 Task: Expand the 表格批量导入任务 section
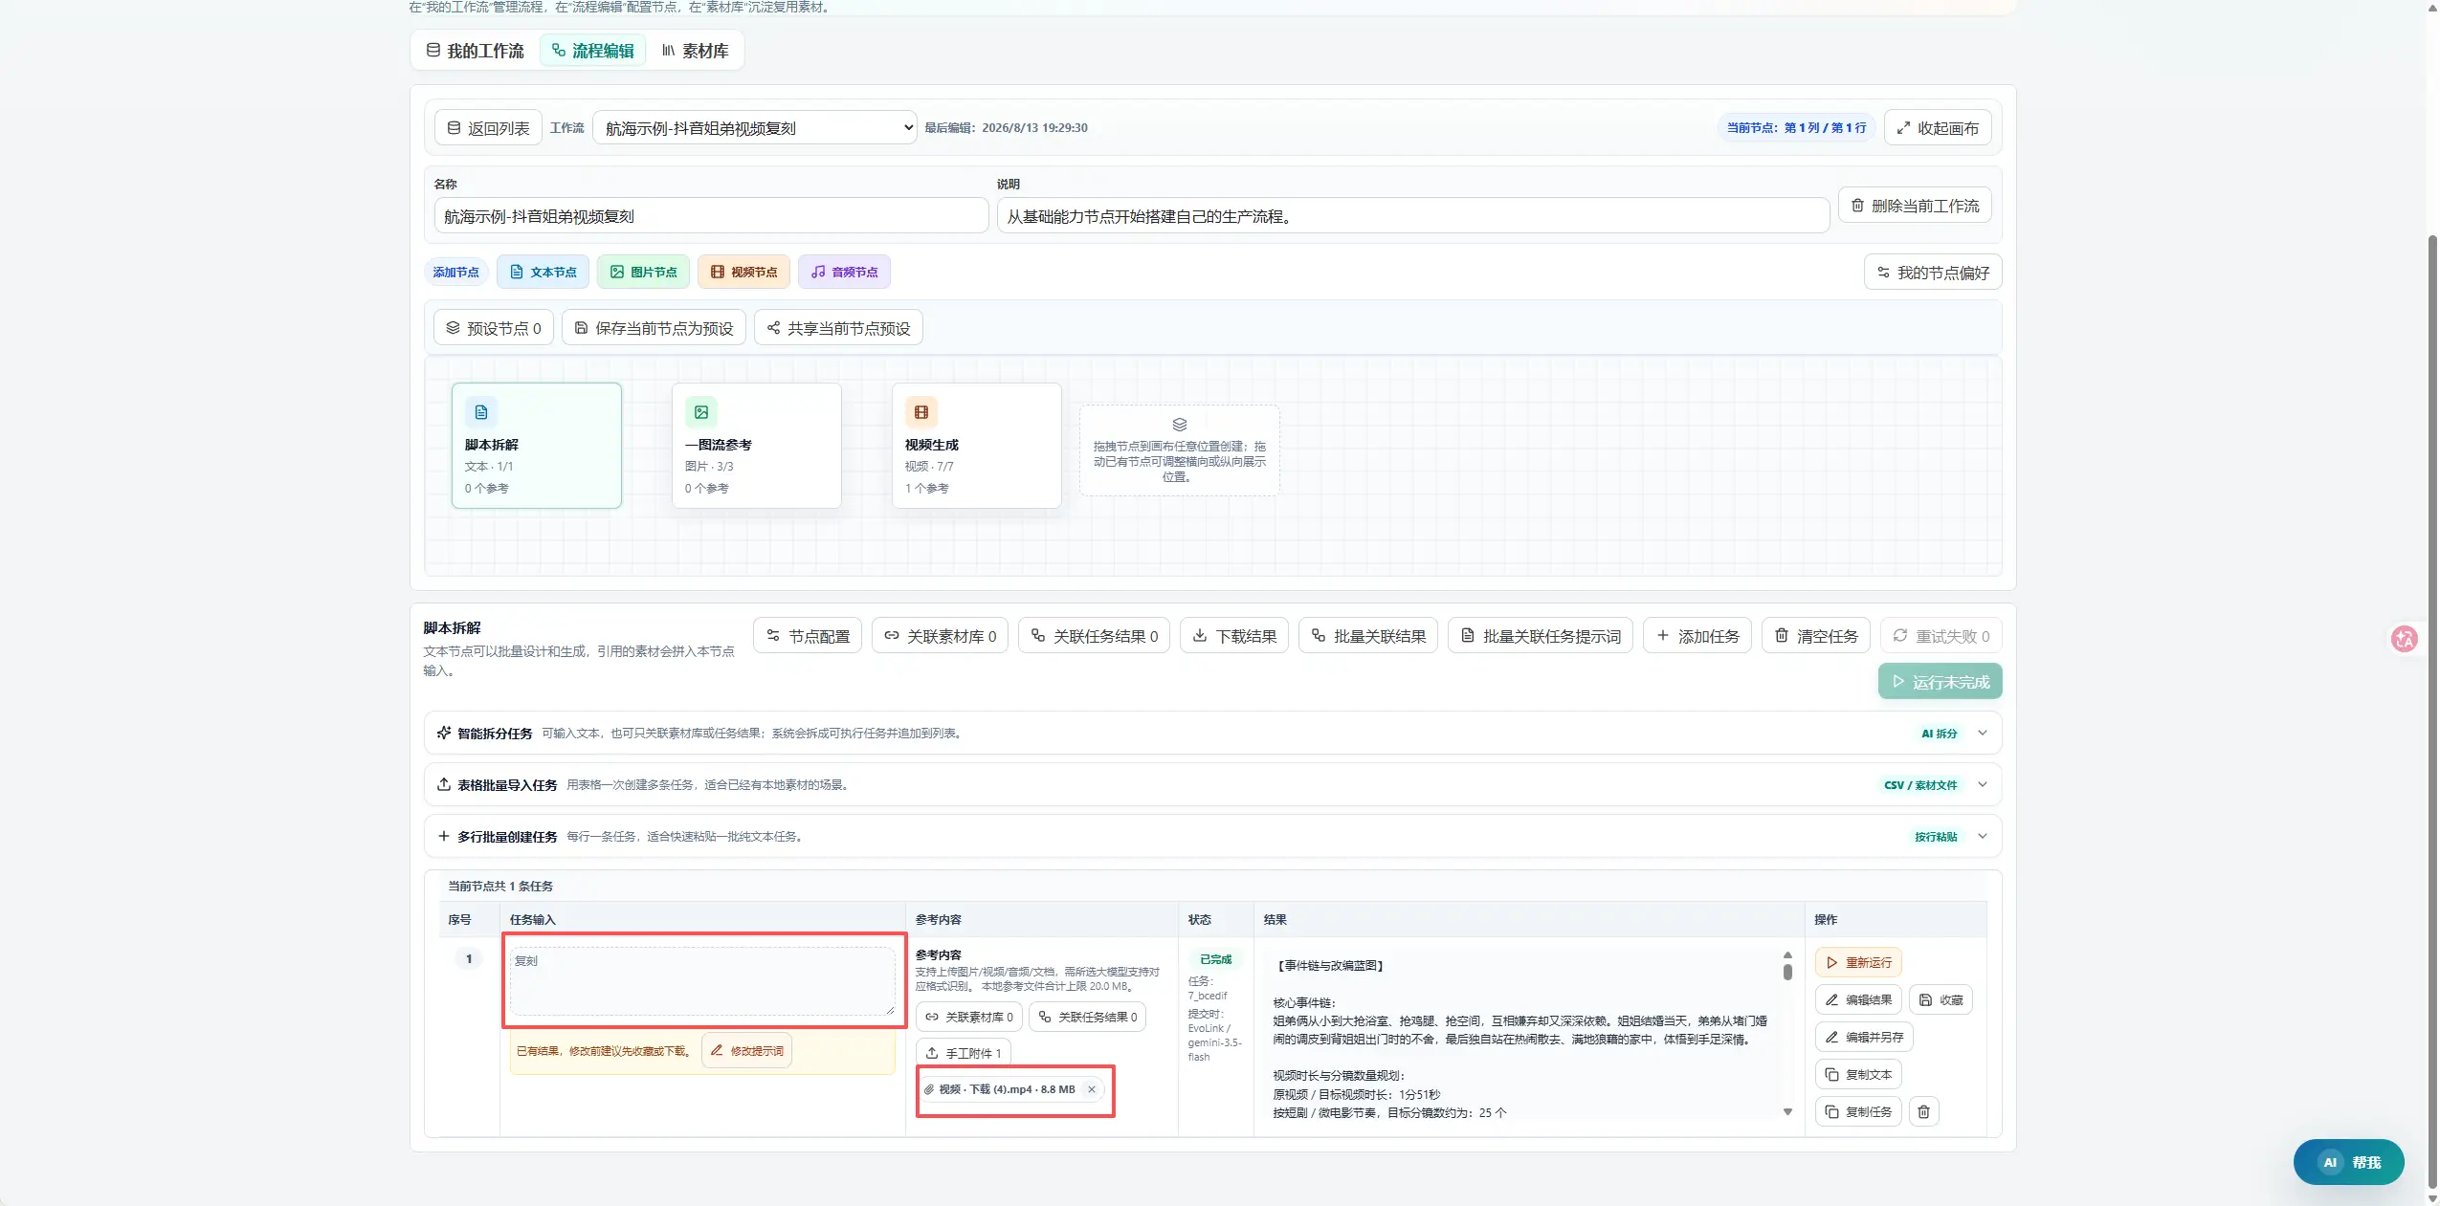(x=1212, y=785)
